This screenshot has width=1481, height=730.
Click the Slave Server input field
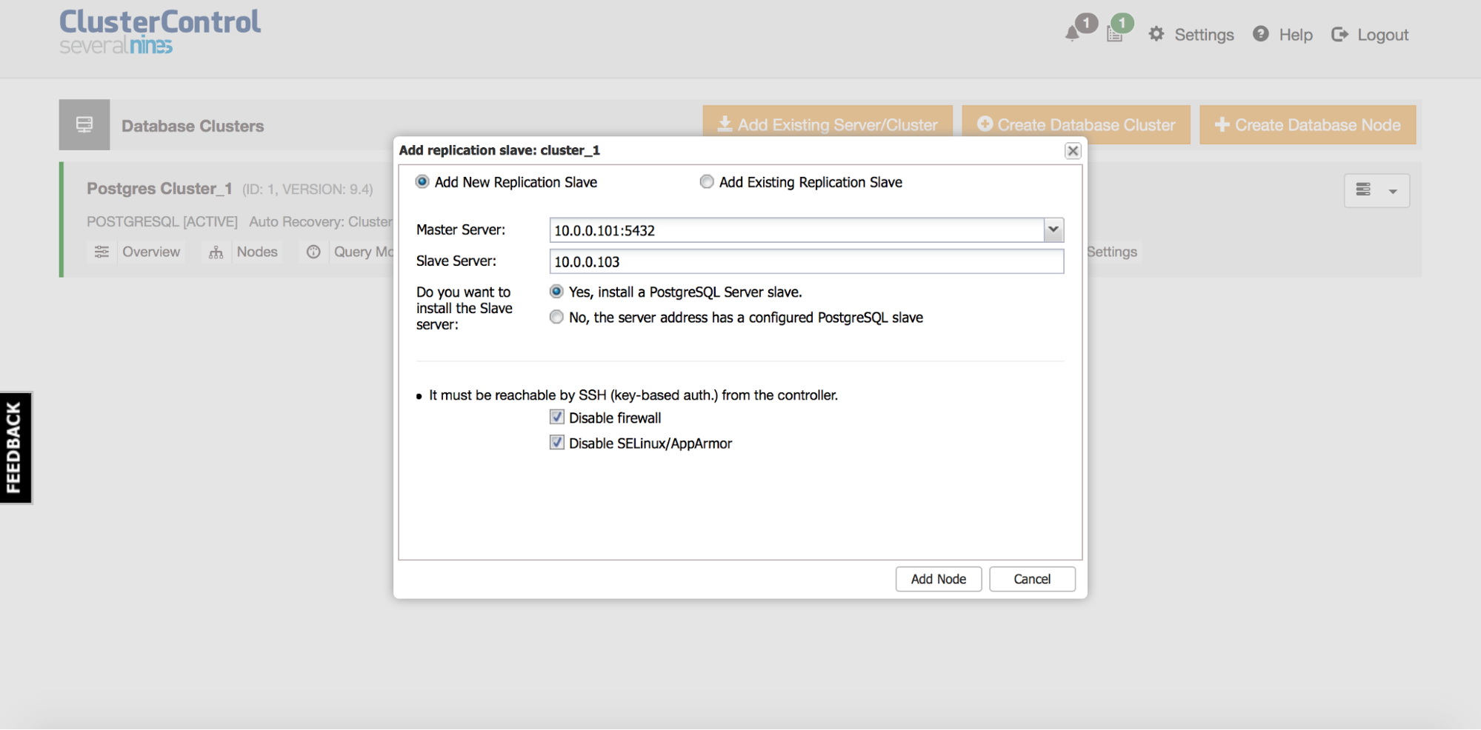click(x=807, y=261)
